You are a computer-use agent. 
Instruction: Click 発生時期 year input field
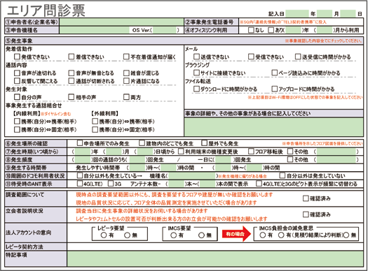pos(83,152)
